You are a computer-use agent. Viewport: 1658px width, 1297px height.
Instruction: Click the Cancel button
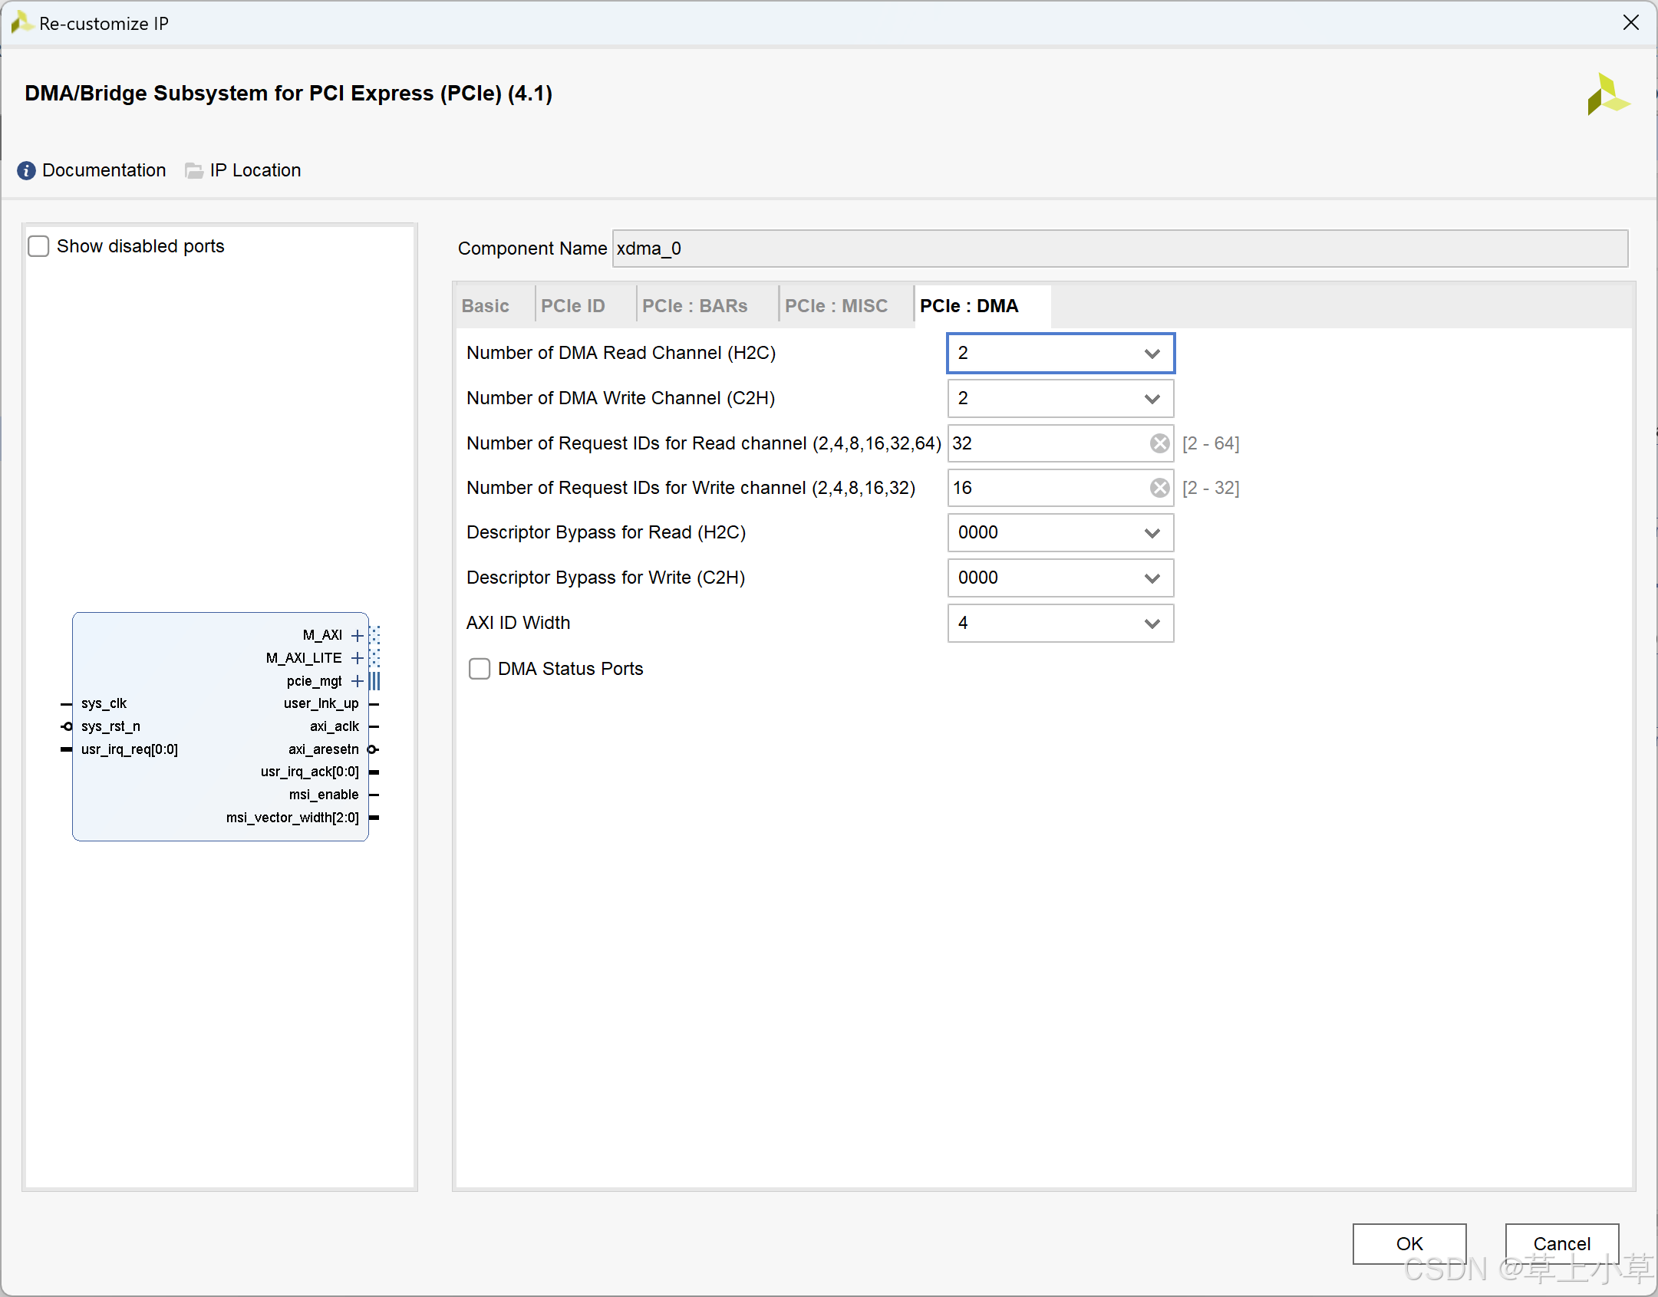[x=1561, y=1243]
